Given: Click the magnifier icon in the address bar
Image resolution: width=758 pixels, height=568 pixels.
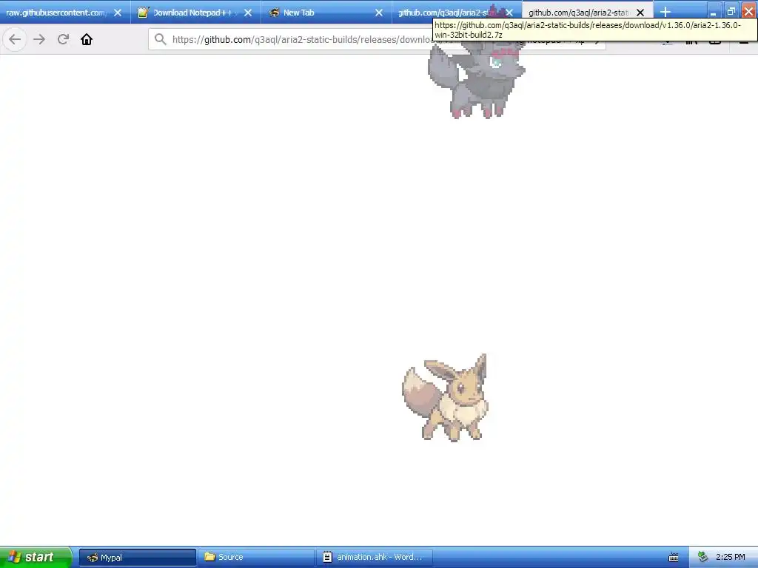Looking at the screenshot, I should point(161,39).
